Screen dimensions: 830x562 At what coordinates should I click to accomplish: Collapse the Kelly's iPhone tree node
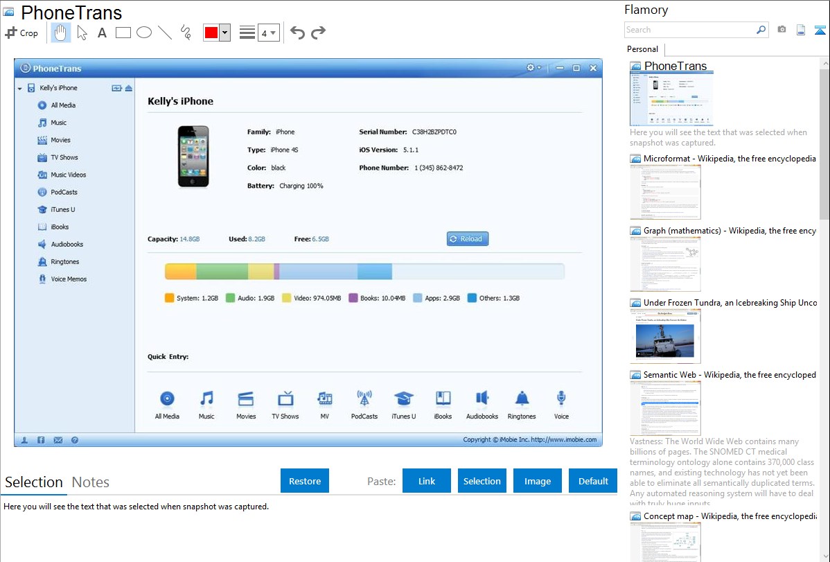(19, 89)
